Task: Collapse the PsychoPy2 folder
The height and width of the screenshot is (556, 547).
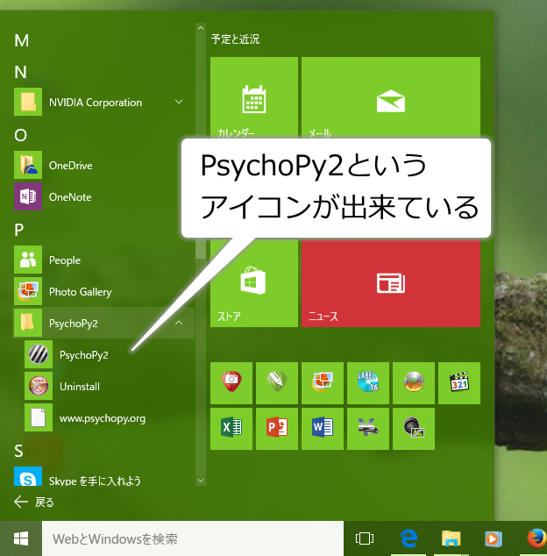Action: 179,323
